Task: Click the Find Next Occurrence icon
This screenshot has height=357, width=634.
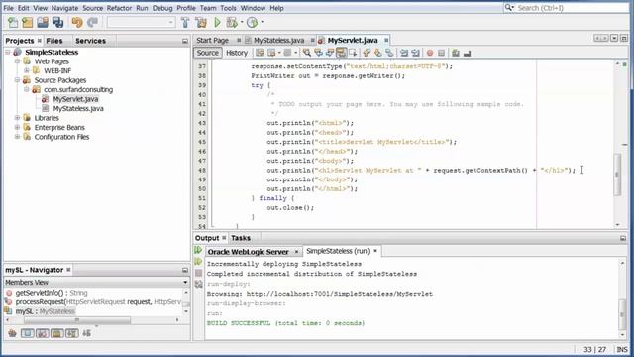Action: click(x=330, y=53)
